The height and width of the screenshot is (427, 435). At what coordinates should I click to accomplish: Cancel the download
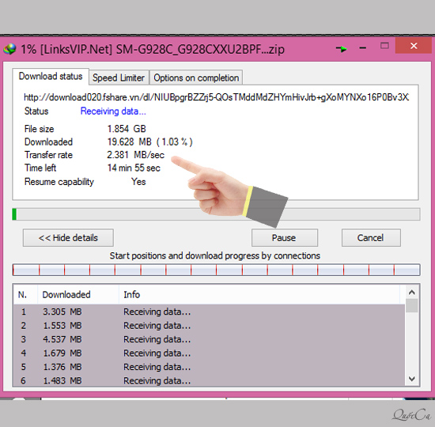371,238
